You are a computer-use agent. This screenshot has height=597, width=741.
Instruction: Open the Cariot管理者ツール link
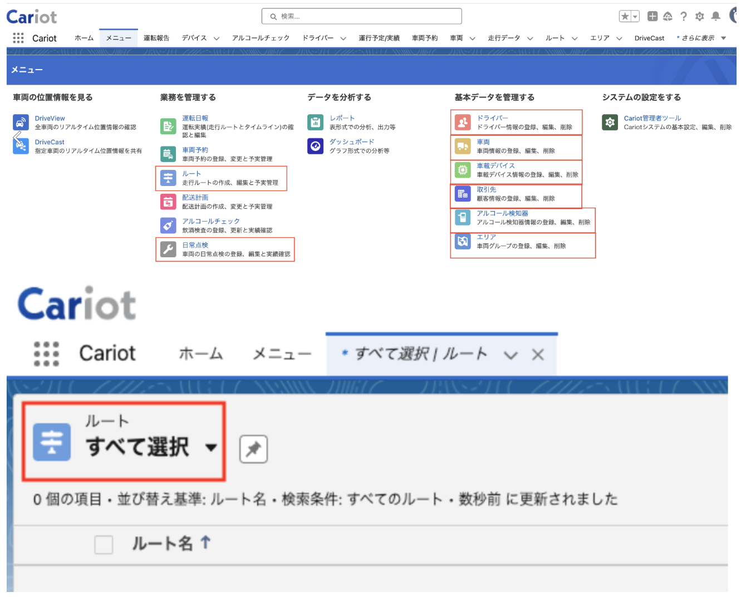click(x=652, y=118)
